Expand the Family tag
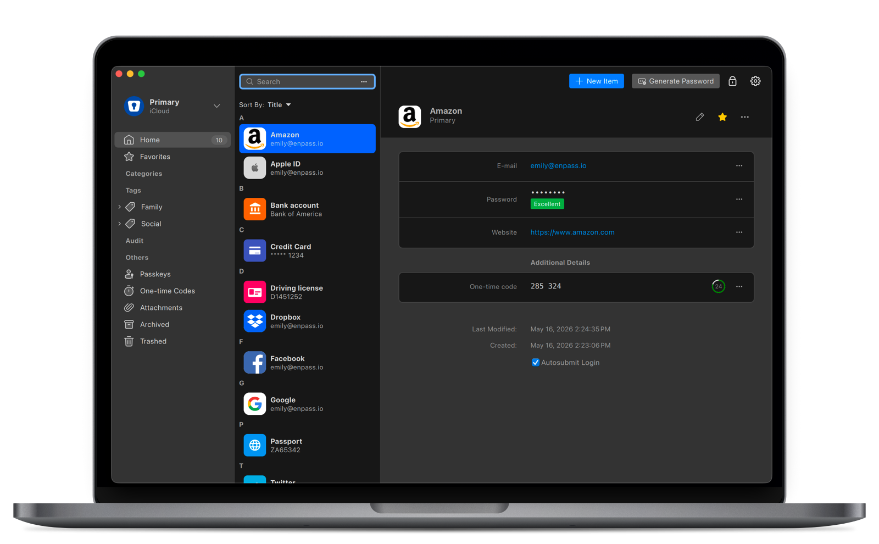The image size is (879, 544). [x=120, y=207]
